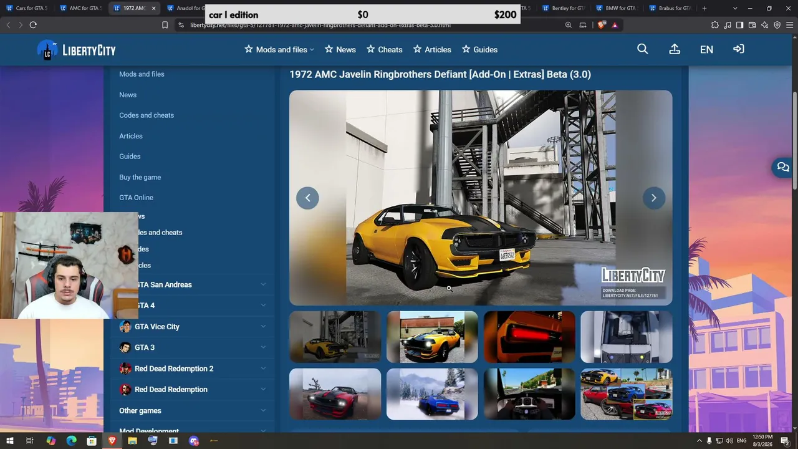Click the Brave Rewards triangle icon
The height and width of the screenshot is (449, 798).
click(615, 25)
